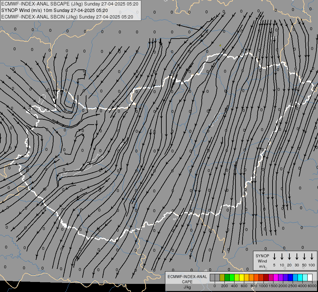The image size is (318, 292).
Task: Click the small yellow star marker on map
Action: click(220, 45)
